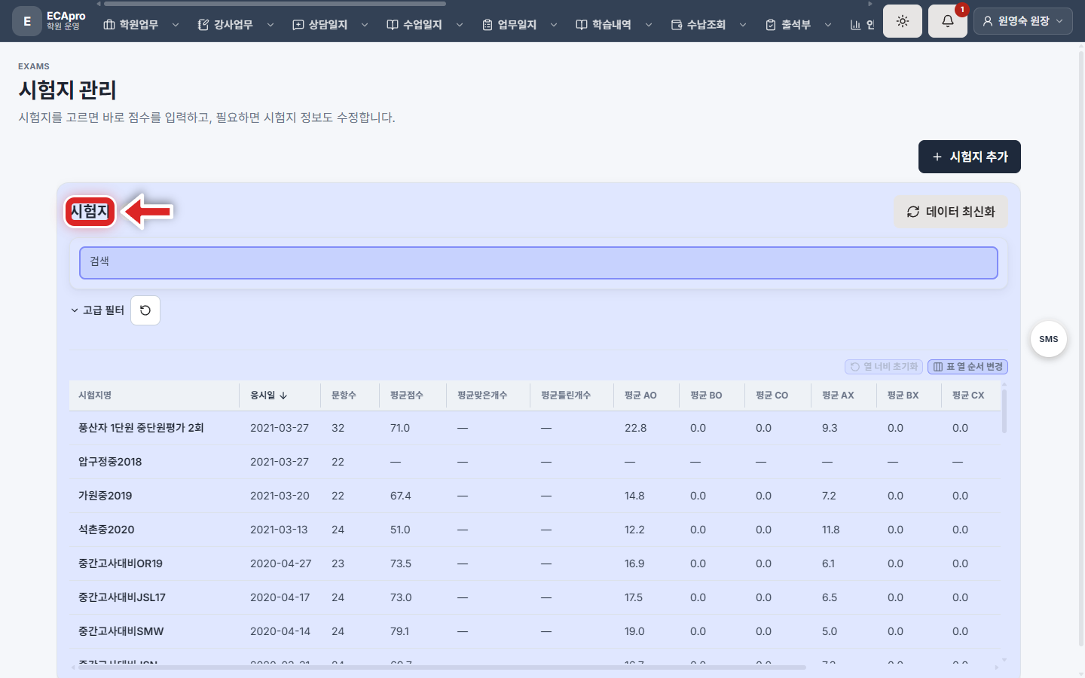The height and width of the screenshot is (678, 1085).
Task: Click 평균 BX column header
Action: [909, 395]
